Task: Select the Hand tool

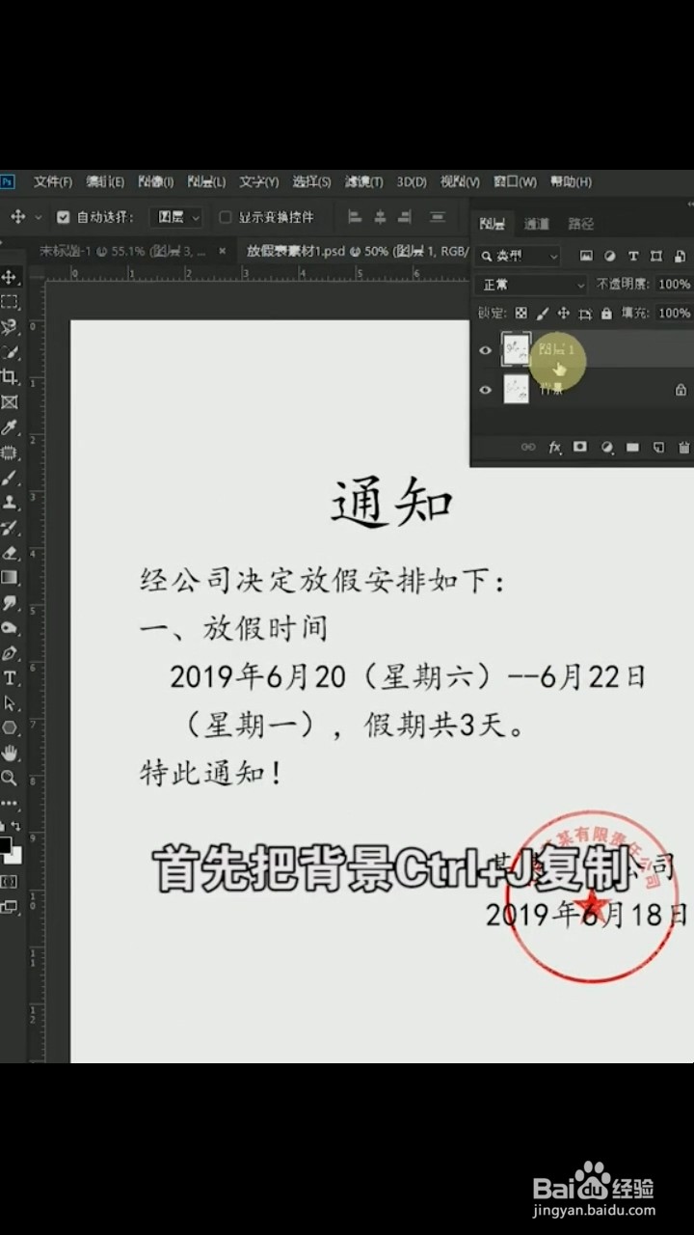Action: (x=10, y=753)
